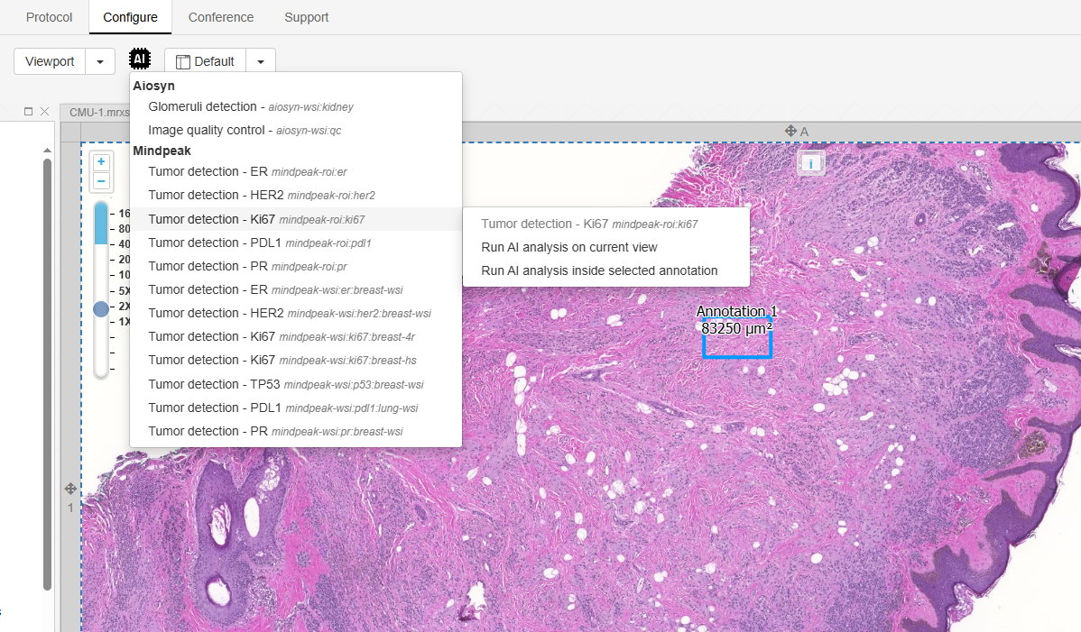Click the Default layout button

pos(205,61)
